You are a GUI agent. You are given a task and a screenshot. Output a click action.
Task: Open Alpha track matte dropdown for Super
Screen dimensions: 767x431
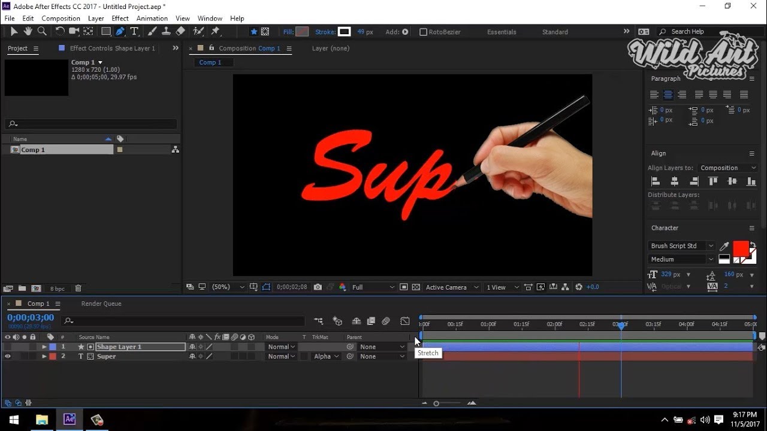click(327, 356)
